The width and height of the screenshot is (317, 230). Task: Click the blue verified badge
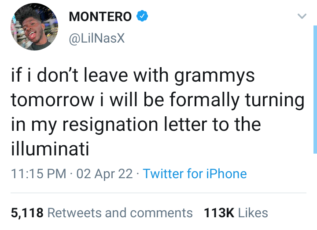pyautogui.click(x=142, y=17)
